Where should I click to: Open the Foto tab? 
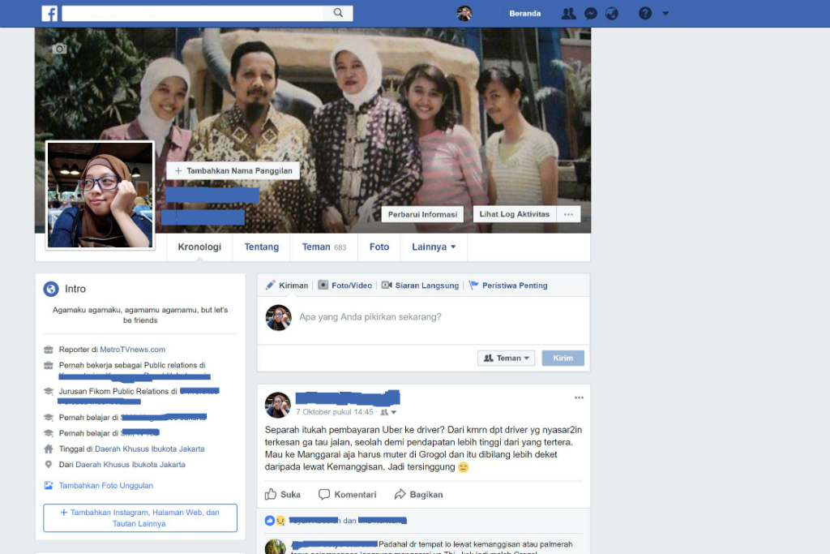click(379, 247)
